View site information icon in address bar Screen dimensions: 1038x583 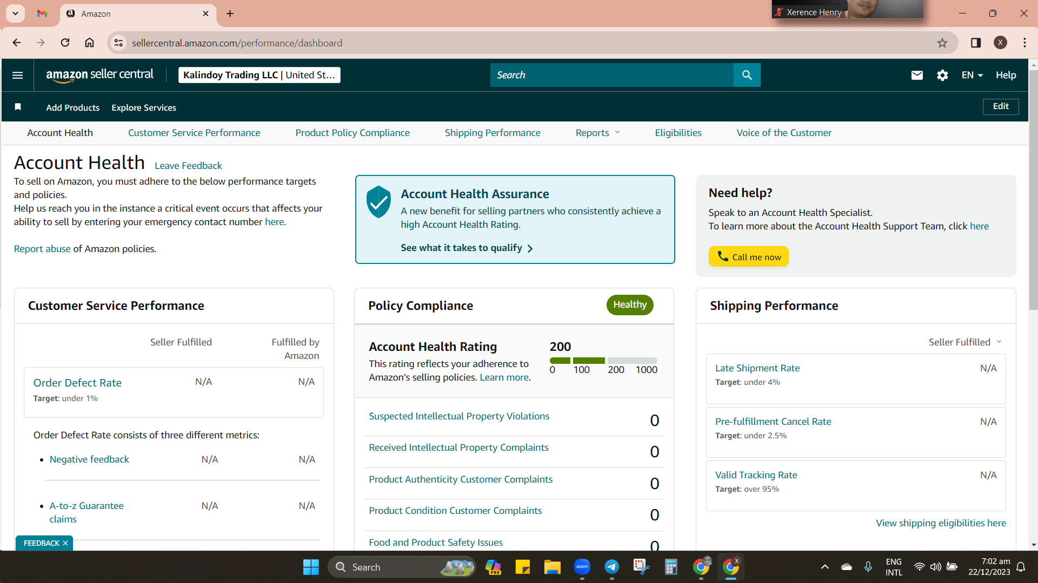click(x=118, y=43)
